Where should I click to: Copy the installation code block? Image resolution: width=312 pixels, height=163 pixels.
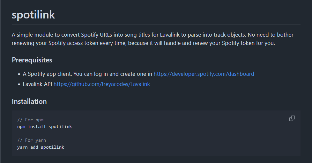(x=292, y=118)
